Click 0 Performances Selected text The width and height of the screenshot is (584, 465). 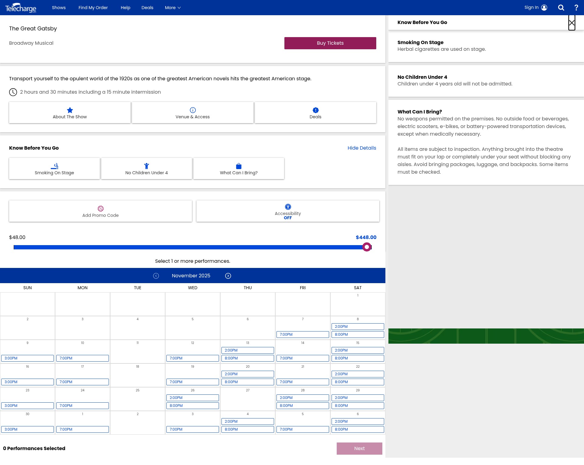(x=34, y=449)
